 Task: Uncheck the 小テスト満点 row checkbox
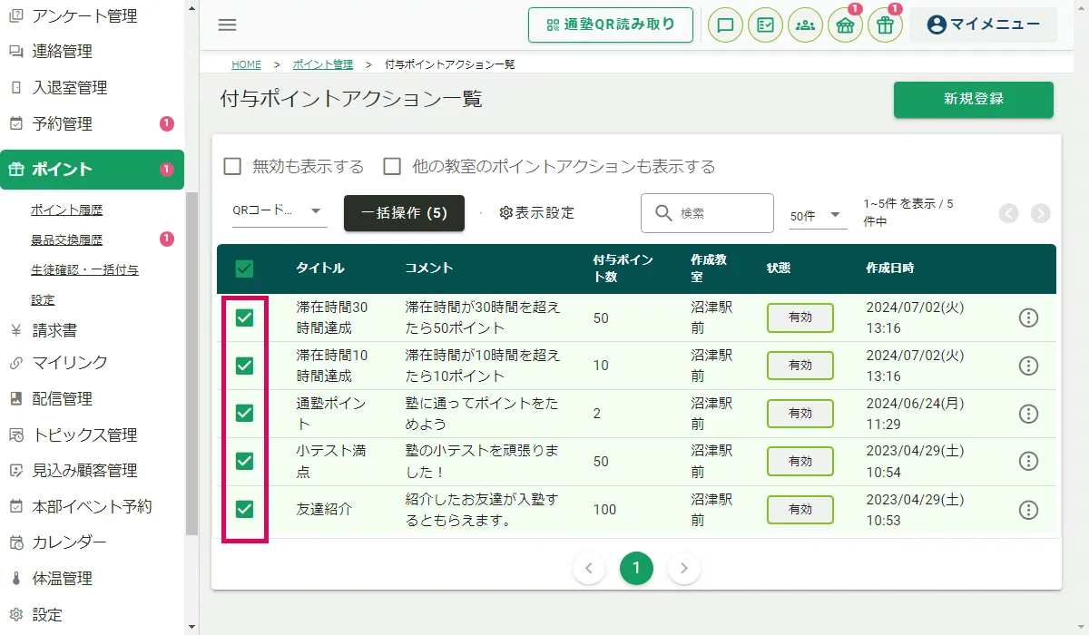244,462
